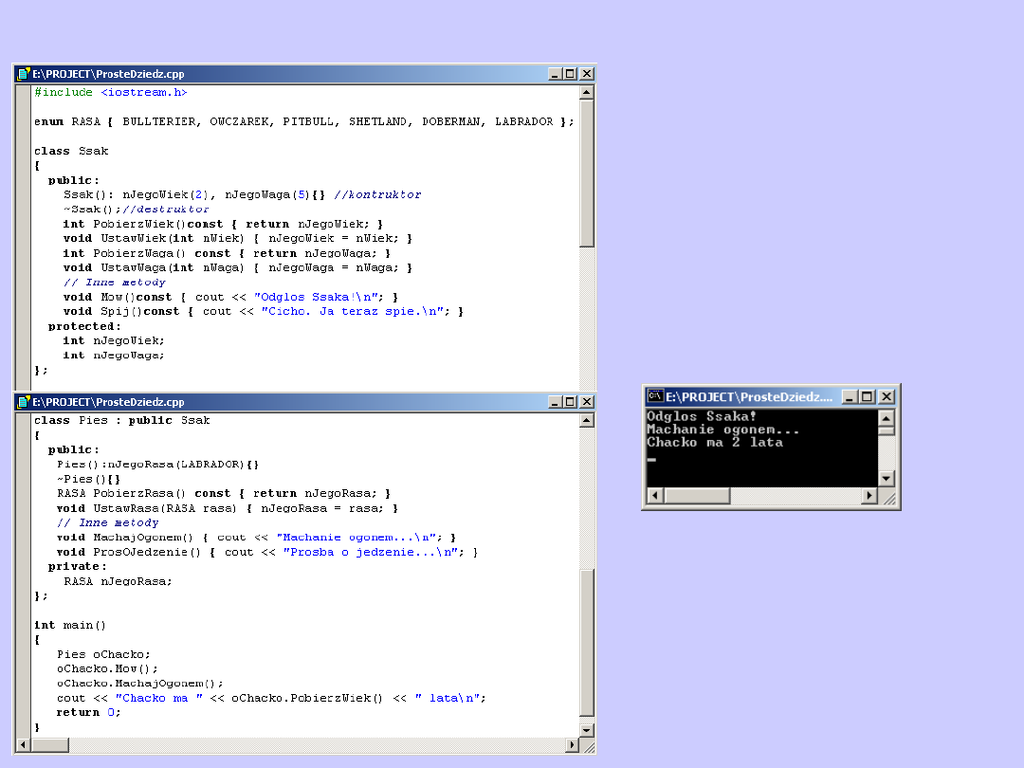Close the lower ProsteDziedz.cpp window
Screen dimensions: 1024x768
click(x=587, y=402)
